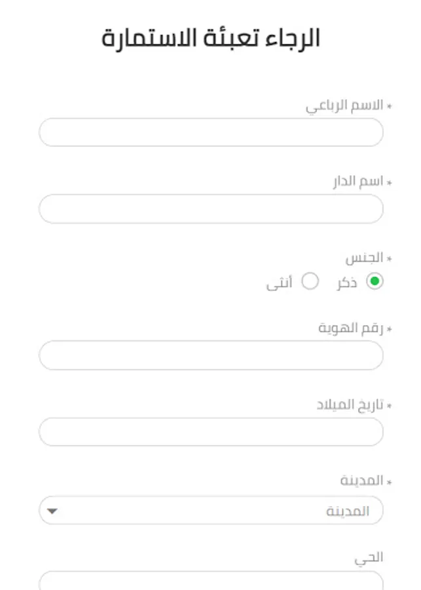
Task: Click the الحي field label
Action: tap(369, 557)
